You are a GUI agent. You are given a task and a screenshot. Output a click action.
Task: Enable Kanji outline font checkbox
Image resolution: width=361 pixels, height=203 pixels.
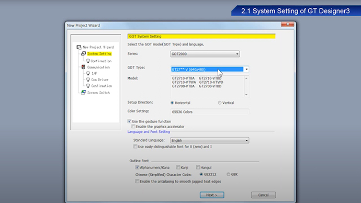pos(178,167)
